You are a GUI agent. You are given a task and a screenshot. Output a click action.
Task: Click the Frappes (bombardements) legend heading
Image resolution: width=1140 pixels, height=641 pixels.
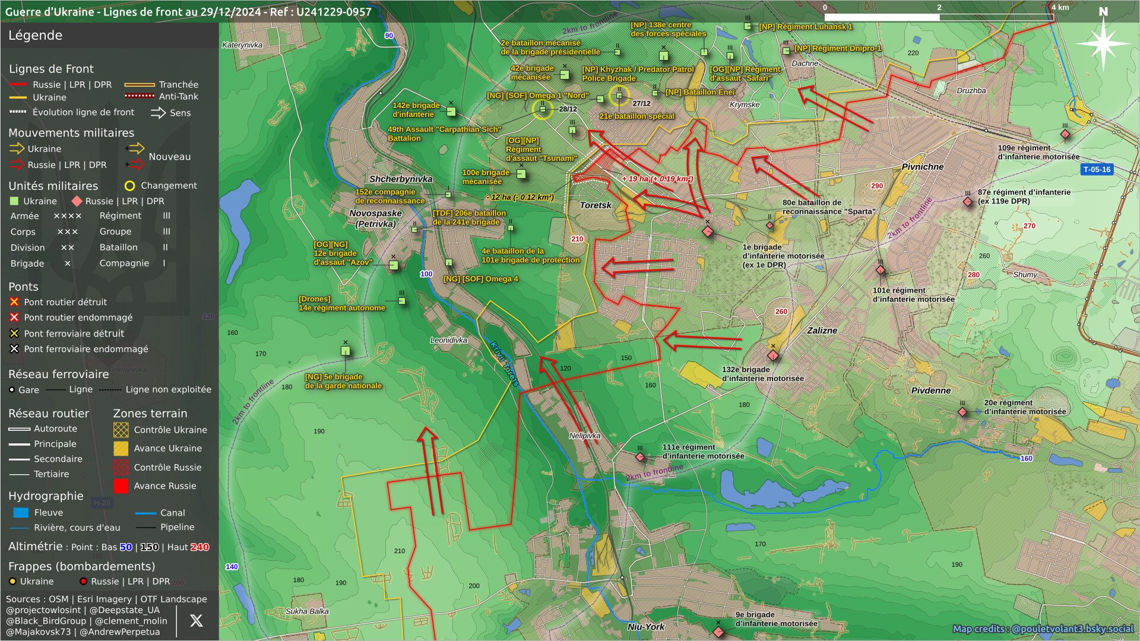click(81, 567)
